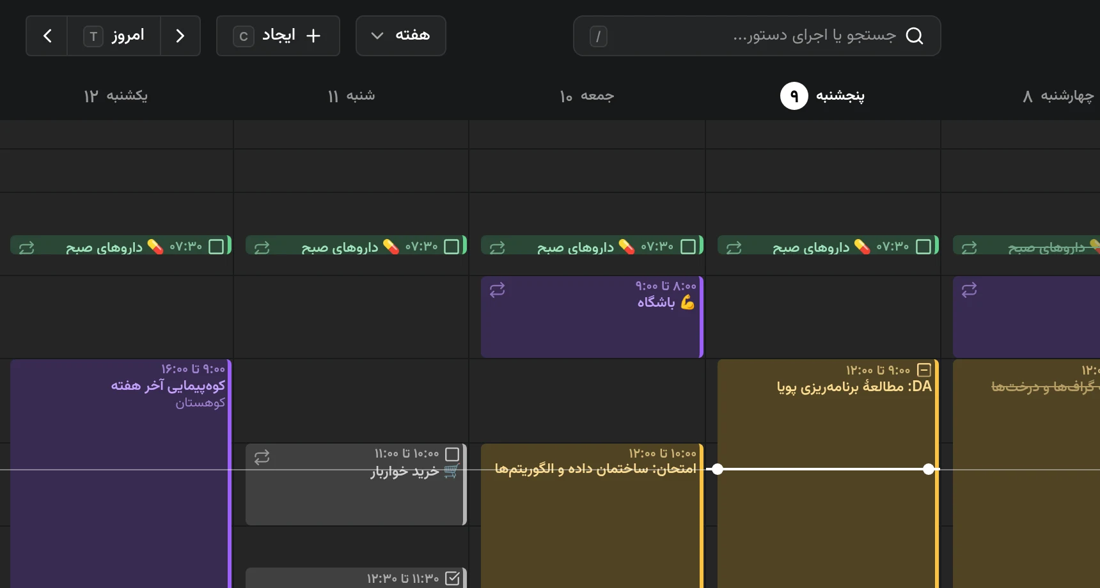Click the right-pointing chevron navigation arrow
Screen dimensions: 1100x588
(x=180, y=36)
